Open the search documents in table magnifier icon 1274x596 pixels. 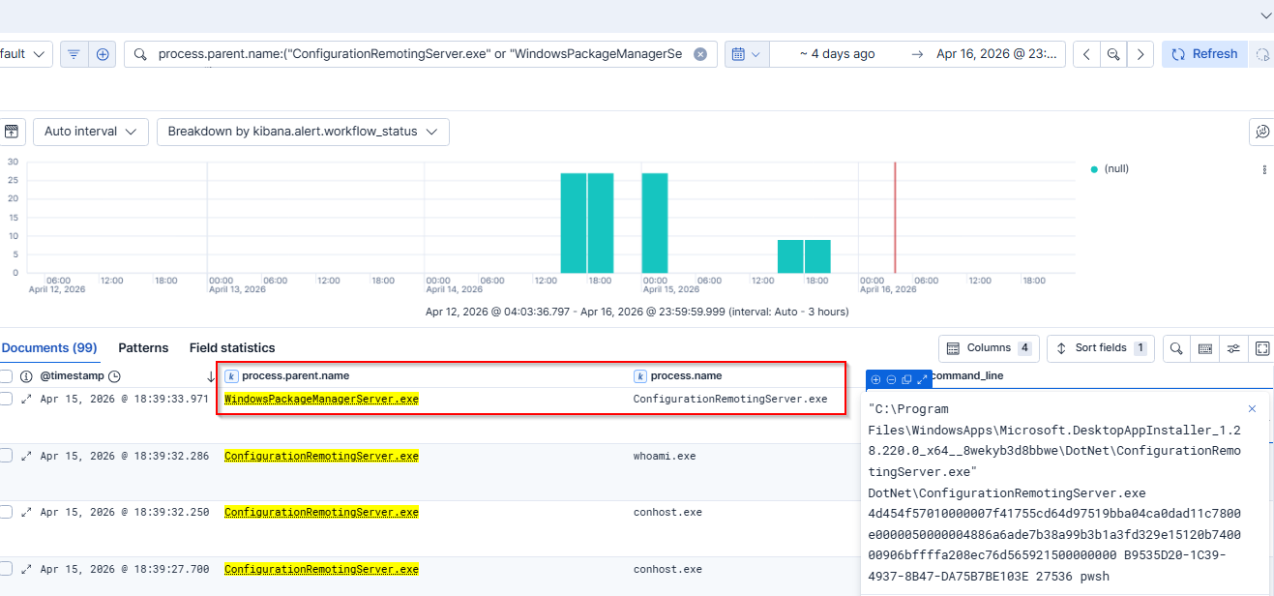[1177, 348]
